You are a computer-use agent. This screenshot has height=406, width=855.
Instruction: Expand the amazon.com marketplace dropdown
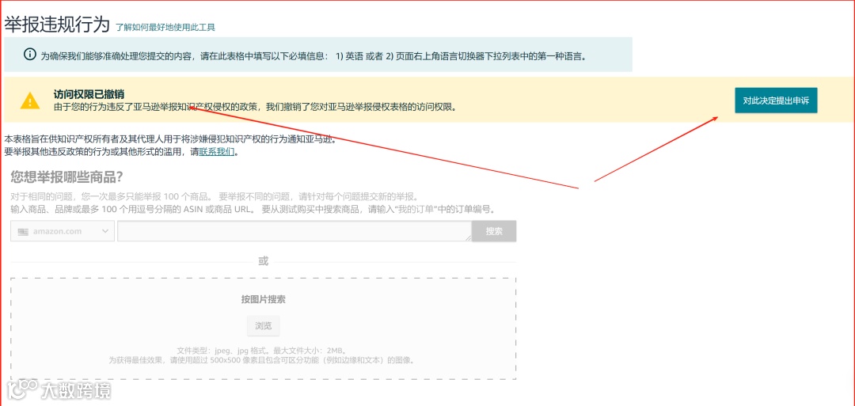pyautogui.click(x=63, y=231)
